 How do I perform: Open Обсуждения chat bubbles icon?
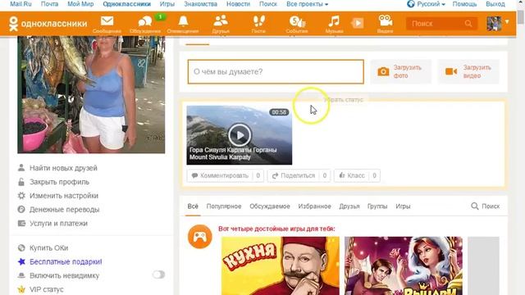145,22
